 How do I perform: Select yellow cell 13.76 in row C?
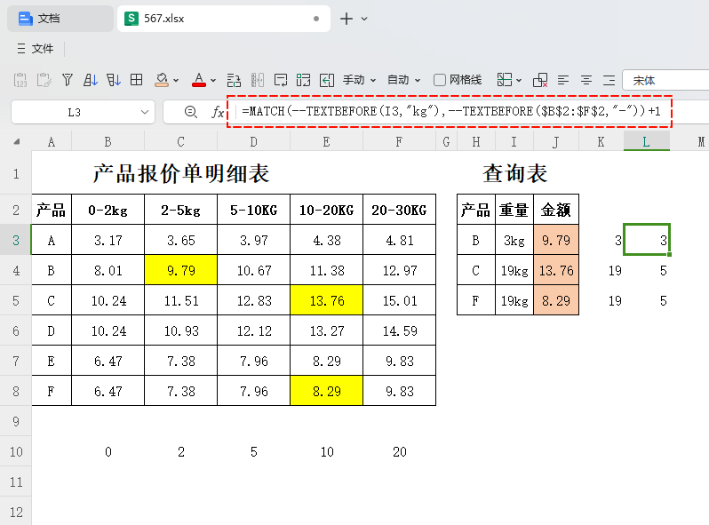tap(326, 300)
